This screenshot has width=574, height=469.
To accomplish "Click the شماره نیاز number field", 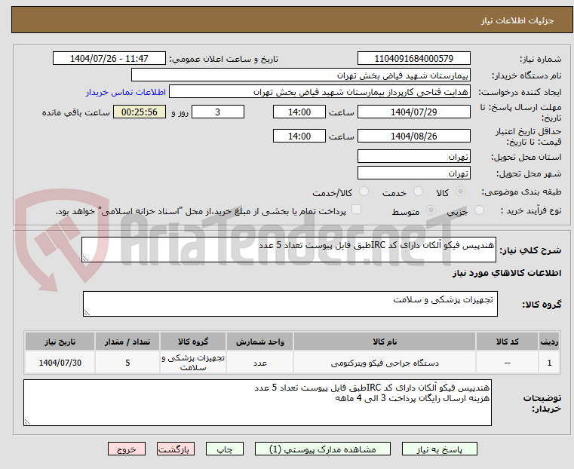I will [x=413, y=59].
